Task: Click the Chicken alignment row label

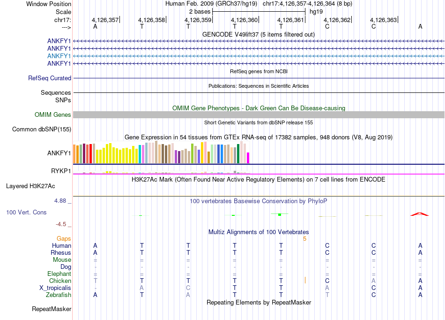Action: [60, 281]
